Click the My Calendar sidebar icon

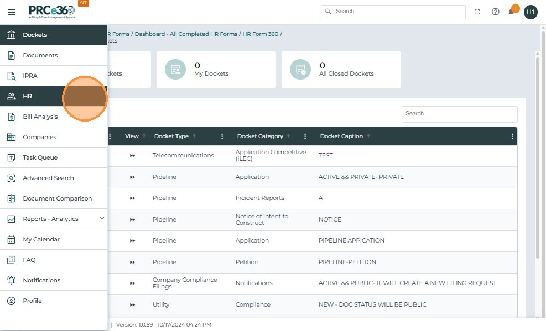pyautogui.click(x=11, y=239)
